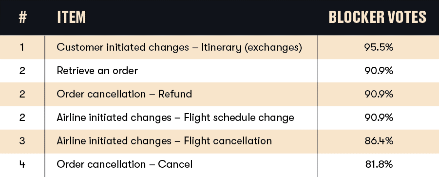The height and width of the screenshot is (177, 439).
Task: Click the 90.9% value for Retrieve an order
Action: pyautogui.click(x=379, y=71)
